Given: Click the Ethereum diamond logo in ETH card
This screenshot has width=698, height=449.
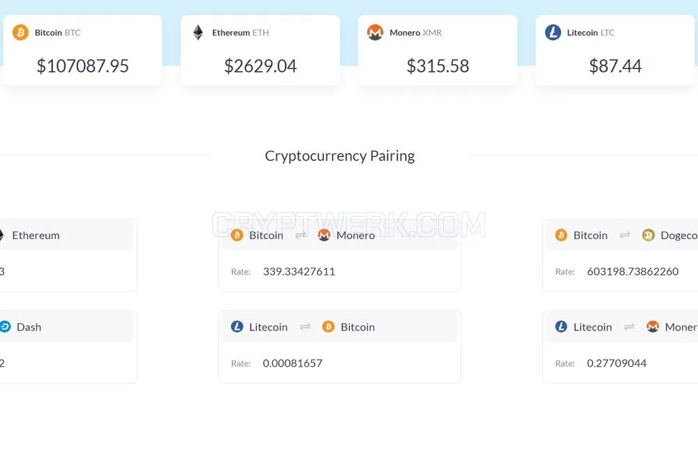Looking at the screenshot, I should pos(198,33).
